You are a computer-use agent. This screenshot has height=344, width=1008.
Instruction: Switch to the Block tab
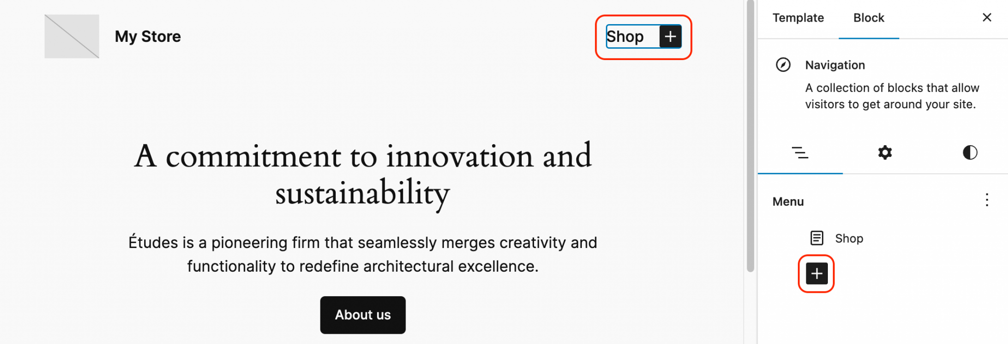click(x=868, y=18)
